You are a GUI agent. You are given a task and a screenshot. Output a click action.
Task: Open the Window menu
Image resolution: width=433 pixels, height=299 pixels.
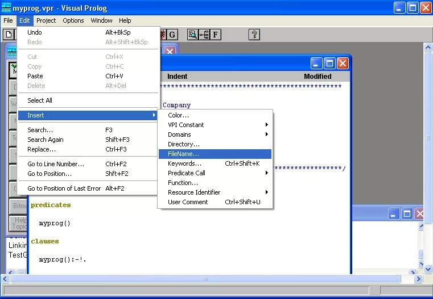tap(102, 20)
